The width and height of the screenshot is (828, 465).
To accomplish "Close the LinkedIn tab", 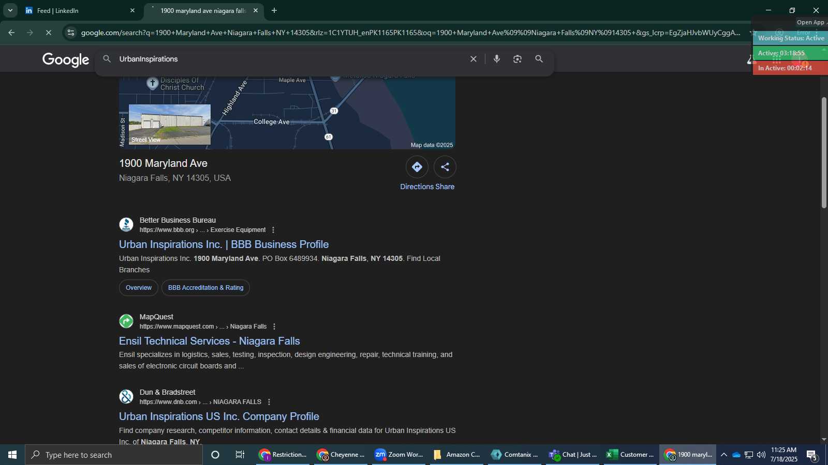I will [132, 10].
